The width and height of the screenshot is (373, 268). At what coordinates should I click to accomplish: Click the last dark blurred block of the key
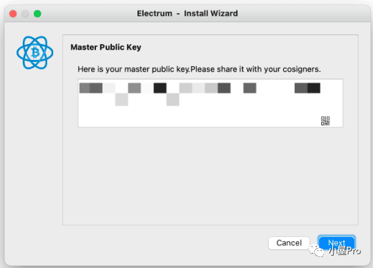pyautogui.click(x=314, y=88)
